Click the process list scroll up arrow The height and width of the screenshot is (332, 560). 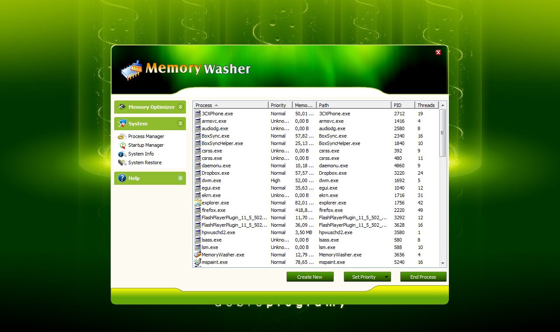443,105
